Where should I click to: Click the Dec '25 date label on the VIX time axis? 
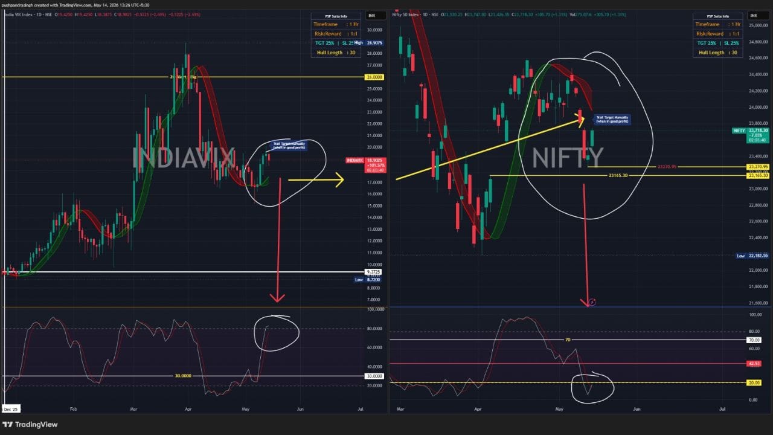click(x=12, y=409)
